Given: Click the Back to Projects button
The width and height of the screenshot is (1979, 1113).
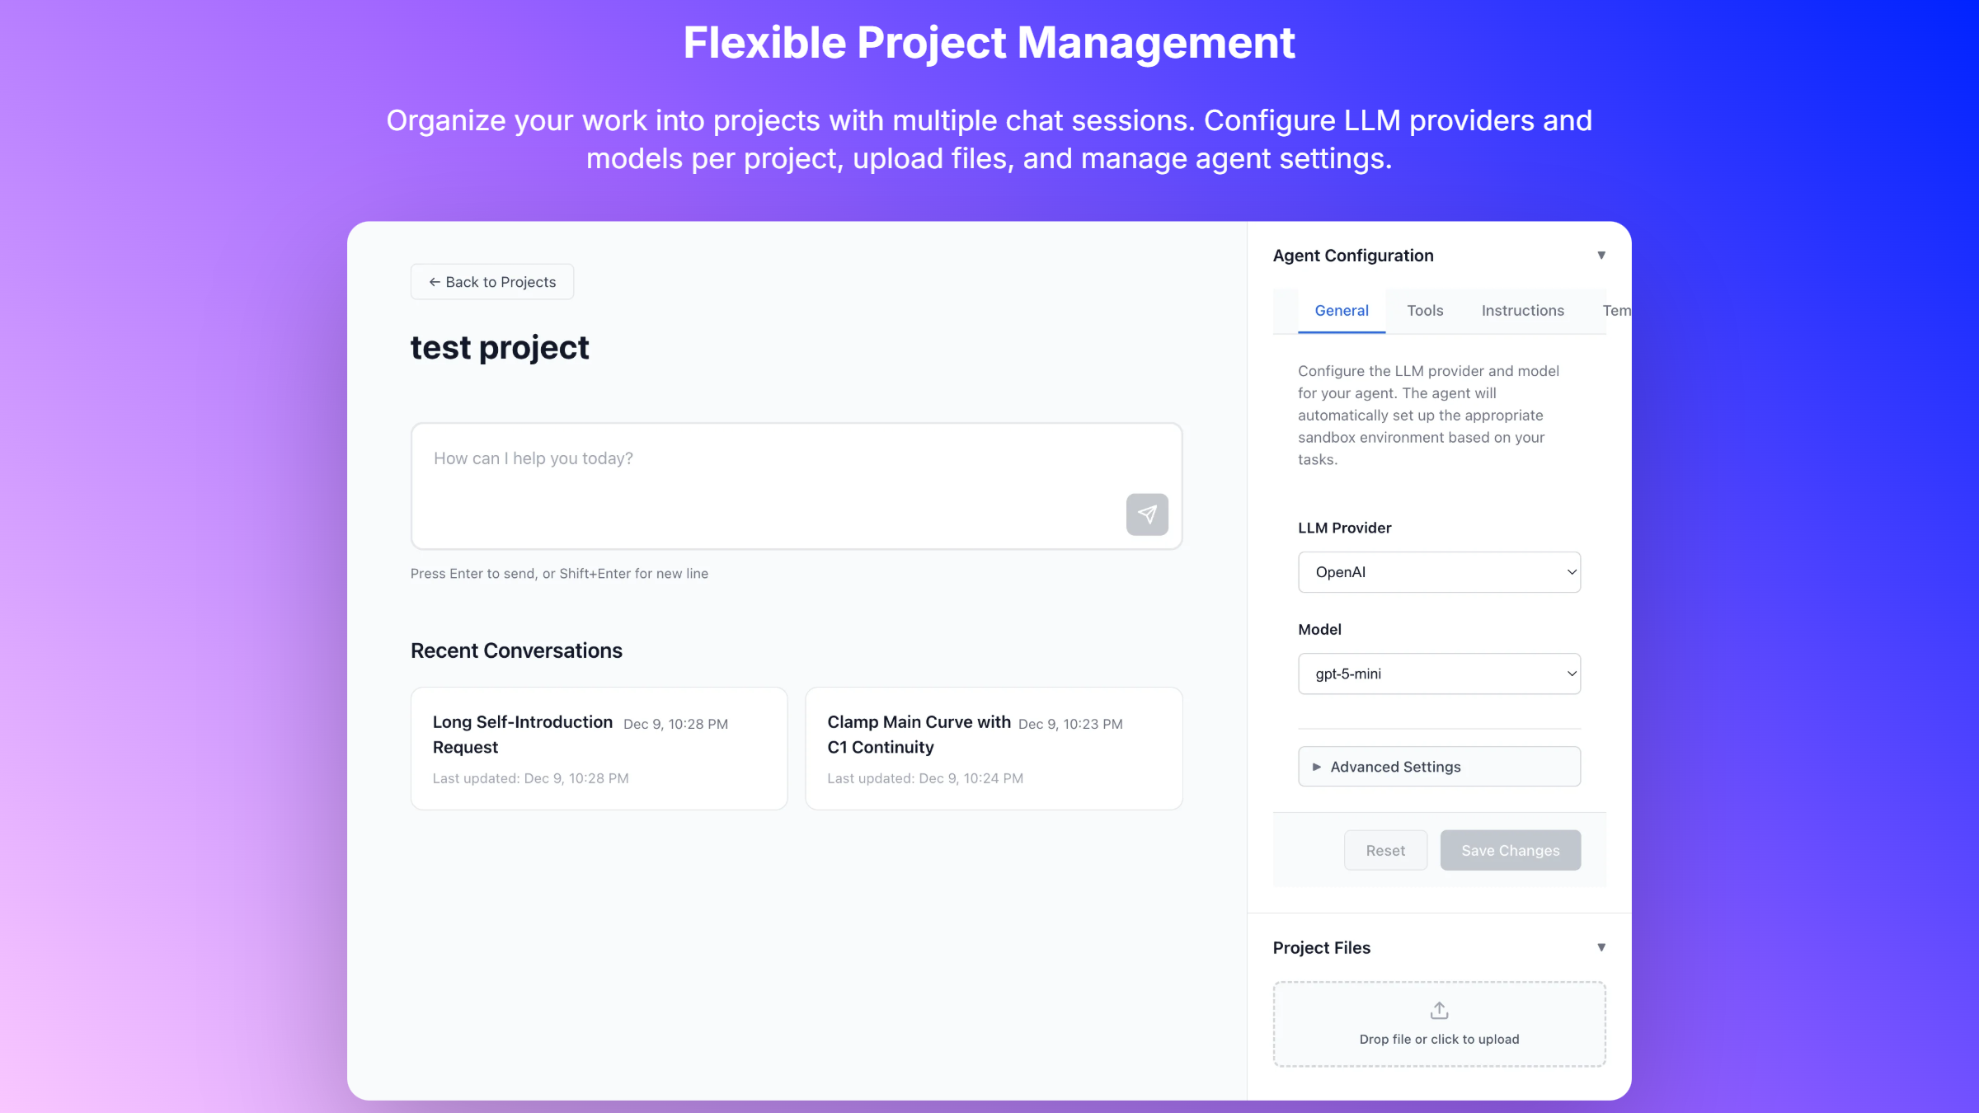Looking at the screenshot, I should pyautogui.click(x=492, y=282).
